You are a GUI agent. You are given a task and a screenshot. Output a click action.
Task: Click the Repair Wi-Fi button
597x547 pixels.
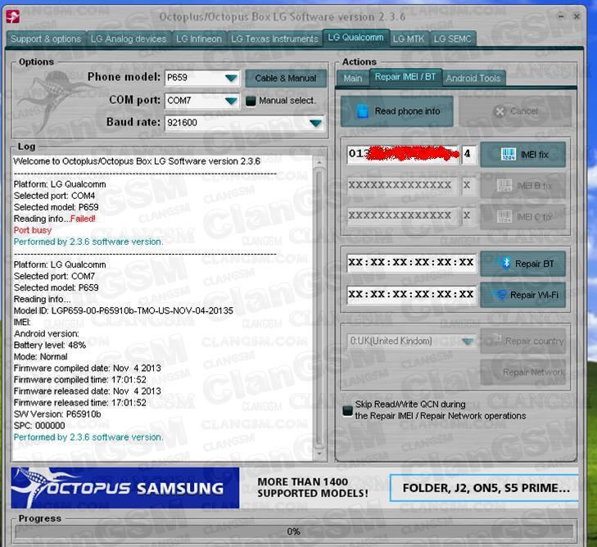(x=522, y=295)
